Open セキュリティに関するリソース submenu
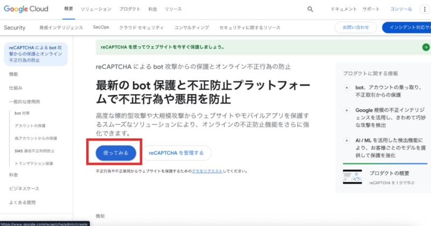Image resolution: width=431 pixels, height=226 pixels. pyautogui.click(x=250, y=27)
